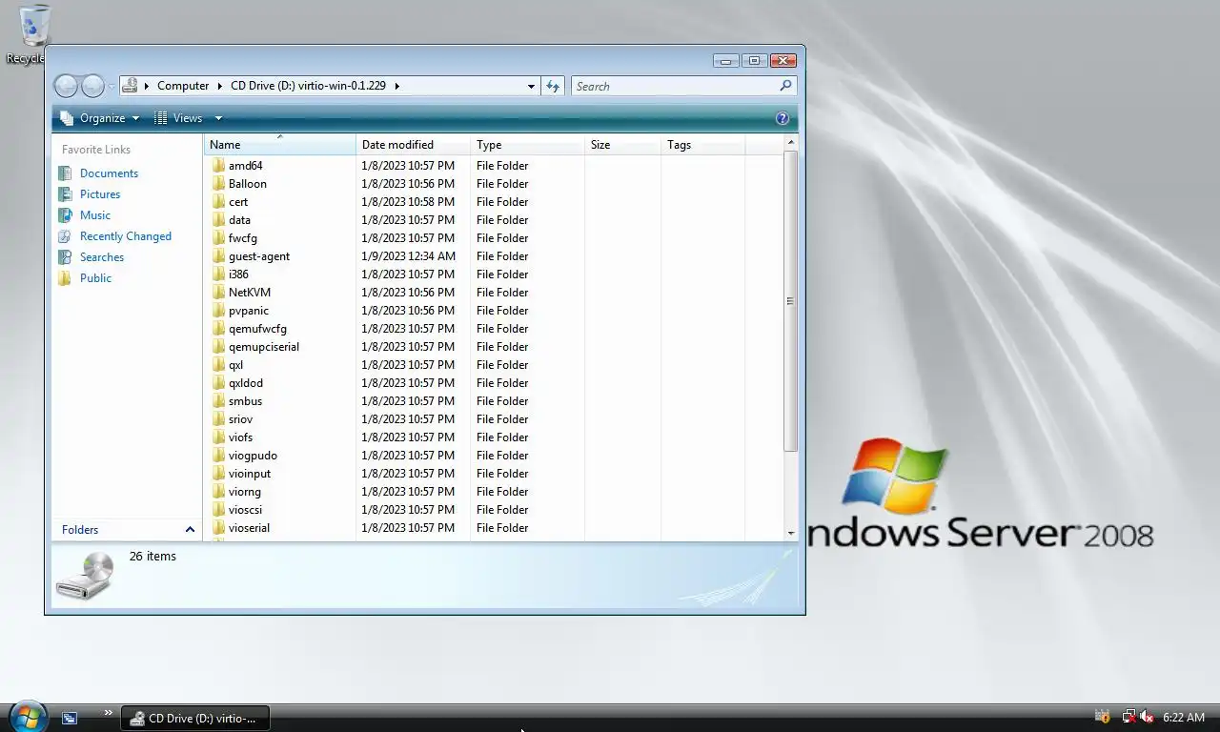Click the Public folder icon in sidebar
The image size is (1220, 732).
tap(65, 278)
